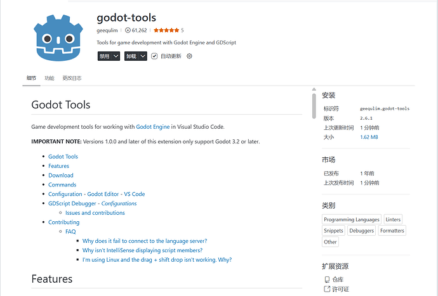The width and height of the screenshot is (438, 296).
Task: Open GDScript Debugger - Configurations link
Action: click(x=93, y=203)
